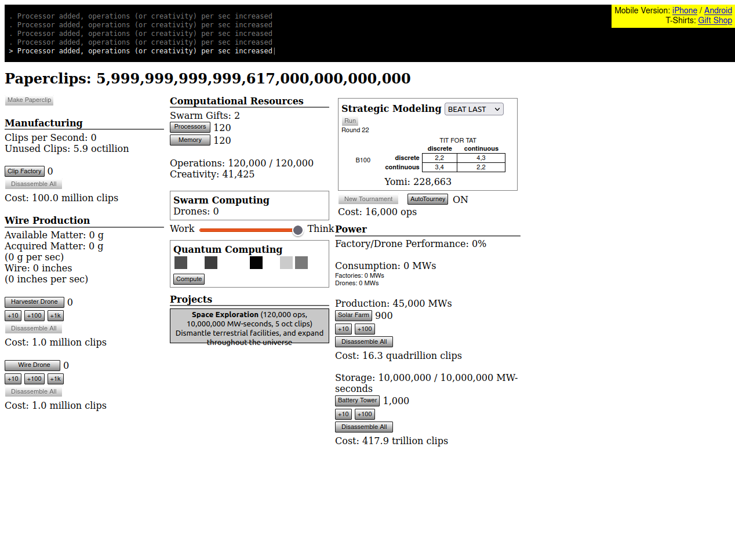
Task: Add 10 Solar Farms
Action: click(x=344, y=329)
